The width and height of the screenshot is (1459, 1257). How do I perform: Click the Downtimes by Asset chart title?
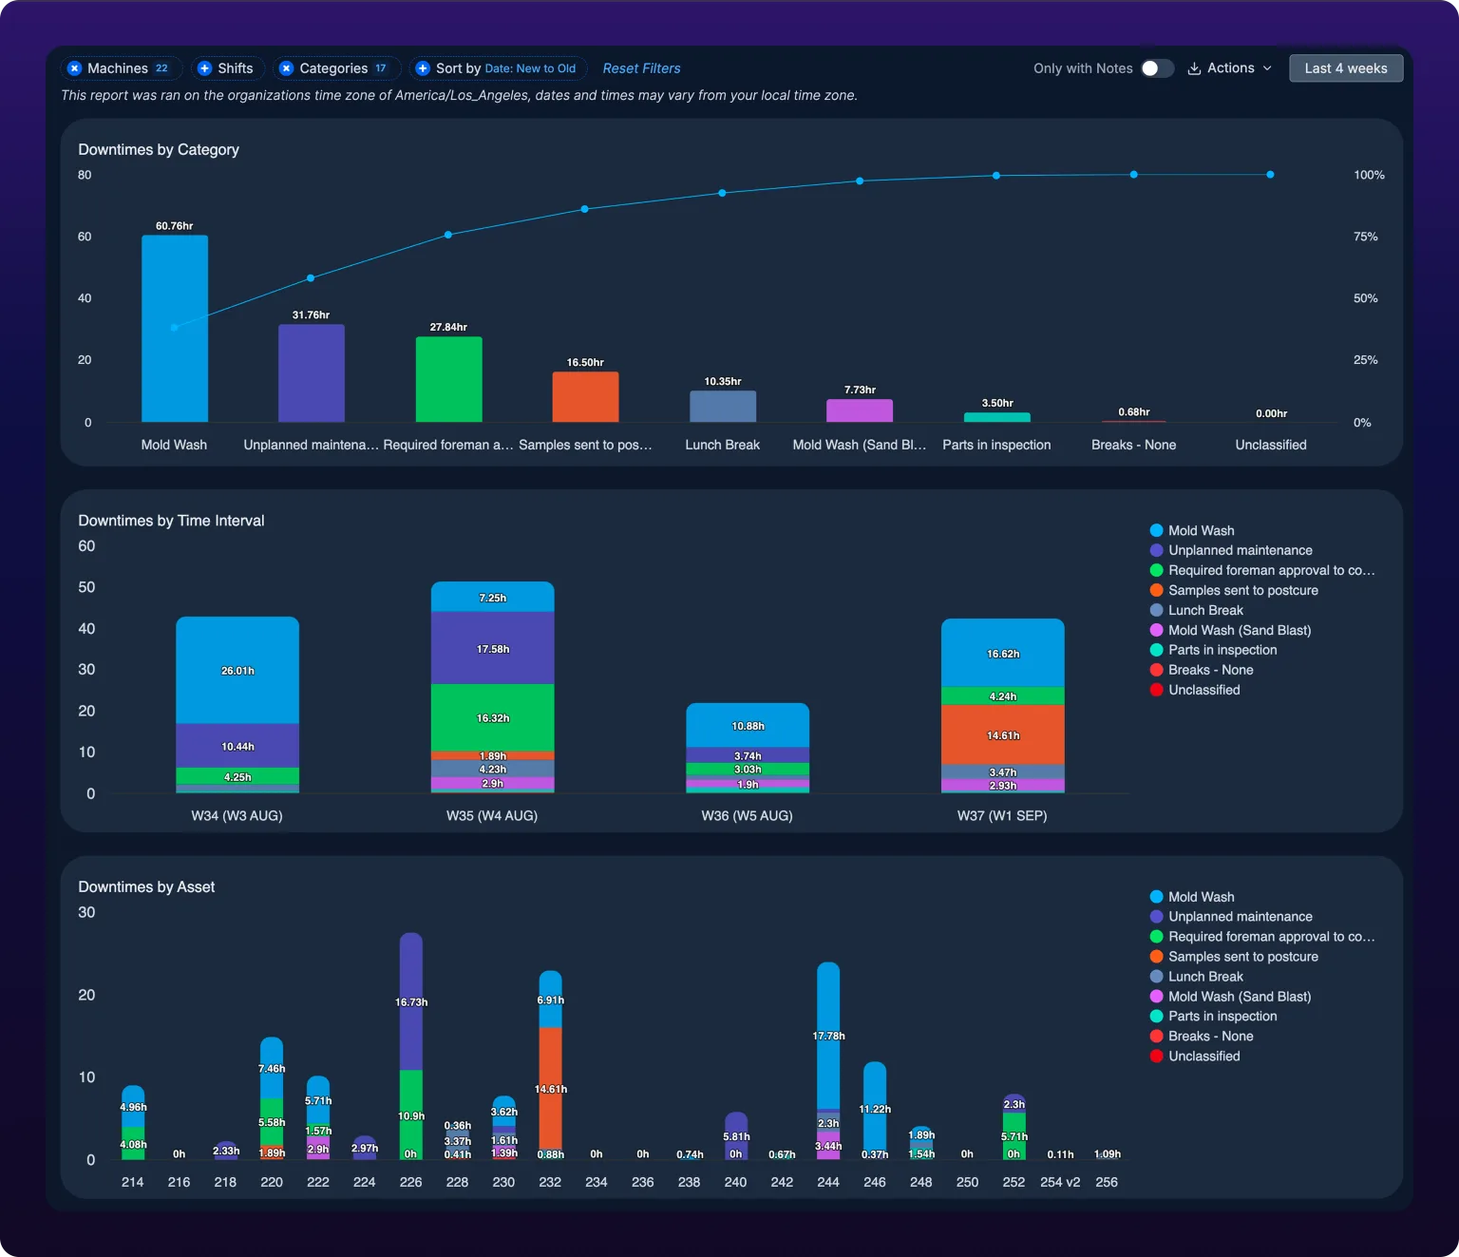coord(146,886)
